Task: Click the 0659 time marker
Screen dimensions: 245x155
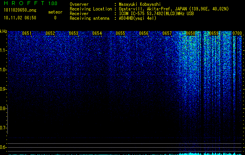Action: pos(214,33)
